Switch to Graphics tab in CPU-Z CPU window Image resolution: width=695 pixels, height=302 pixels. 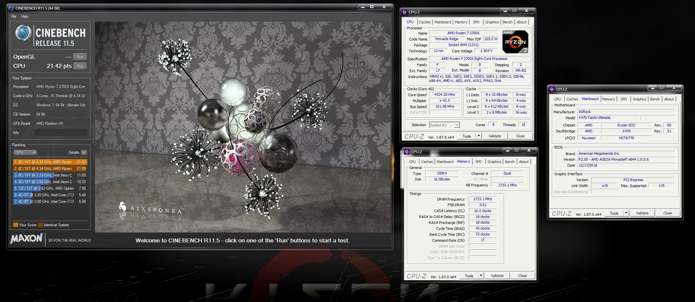[492, 22]
